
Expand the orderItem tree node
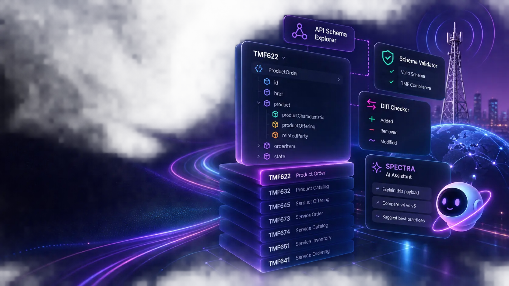pos(258,146)
